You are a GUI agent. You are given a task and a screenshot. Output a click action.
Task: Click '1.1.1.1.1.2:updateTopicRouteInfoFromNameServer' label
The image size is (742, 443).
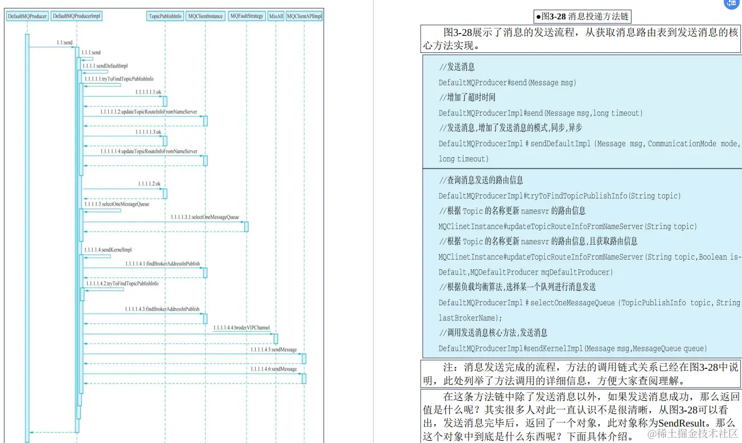click(149, 112)
